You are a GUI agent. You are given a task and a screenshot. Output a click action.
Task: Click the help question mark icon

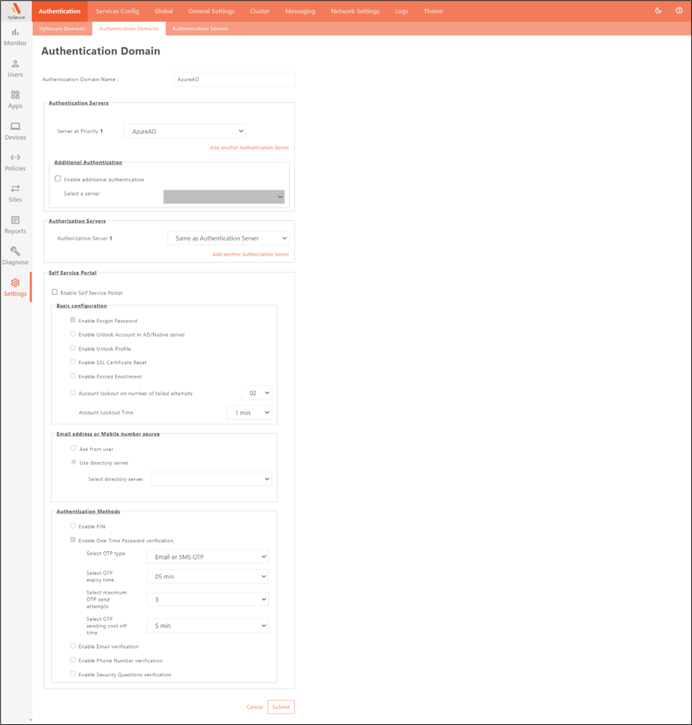coord(679,11)
